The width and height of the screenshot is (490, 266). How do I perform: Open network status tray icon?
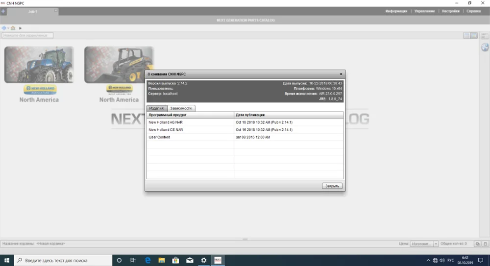pyautogui.click(x=435, y=261)
